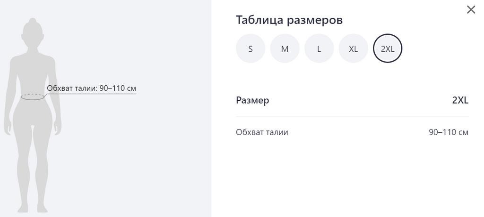Click the selected 2XL size circle
Viewport: 484px width, 217px height.
click(x=388, y=48)
